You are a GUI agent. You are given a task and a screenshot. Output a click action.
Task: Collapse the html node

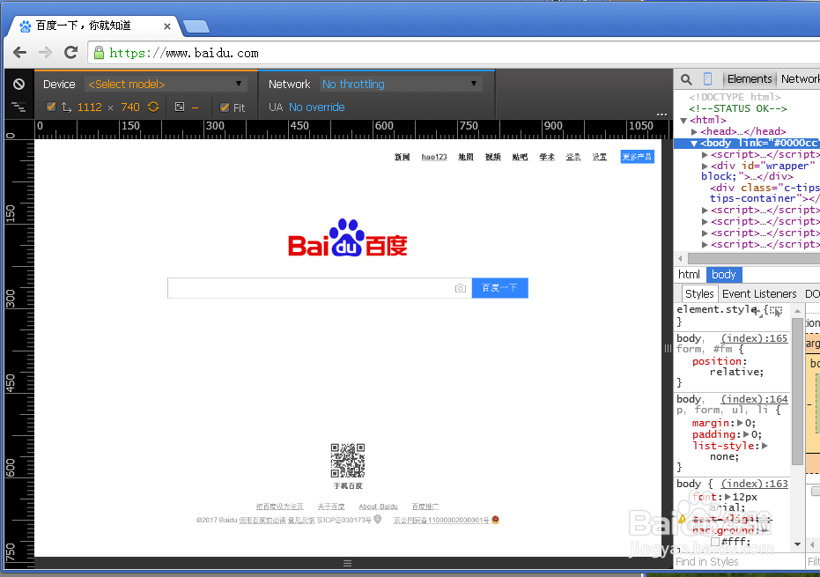683,121
